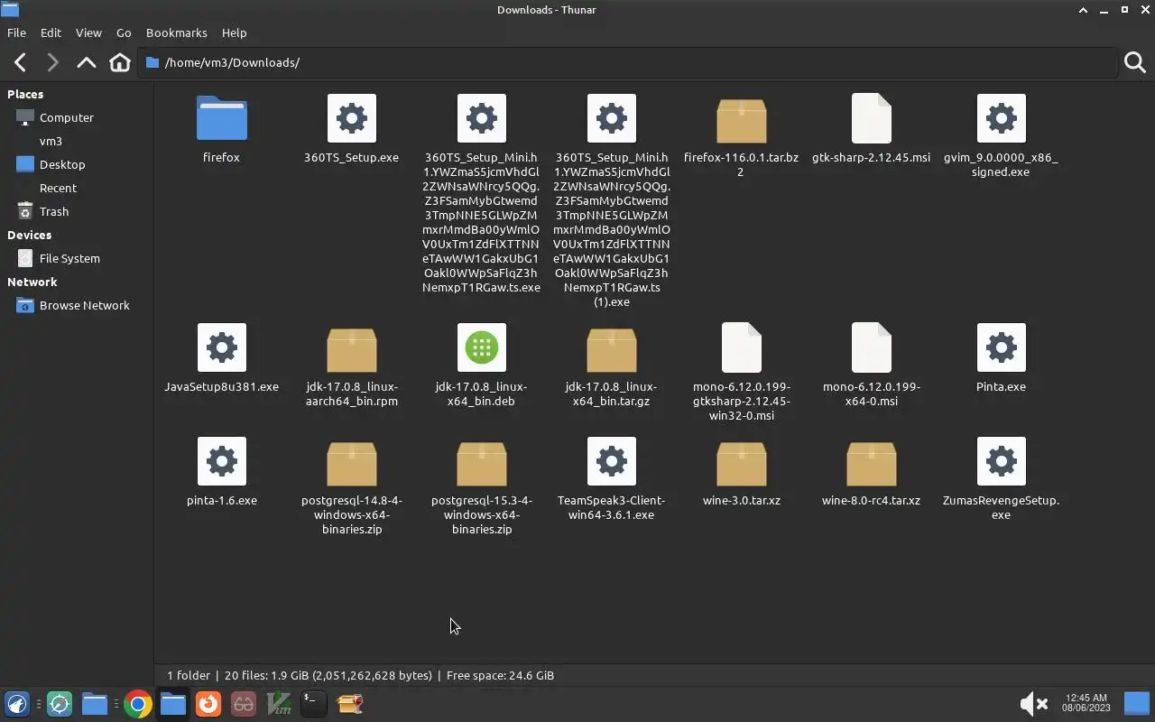1155x722 pixels.
Task: Select mono-6.12.0.199-x64-0.msi file
Action: click(871, 347)
